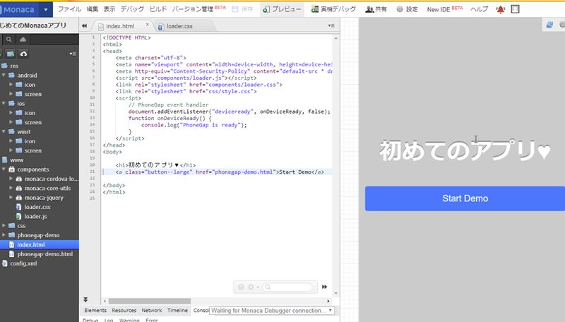The image size is (565, 322).
Task: Open the editor tab list dropdown
Action: coord(331,25)
